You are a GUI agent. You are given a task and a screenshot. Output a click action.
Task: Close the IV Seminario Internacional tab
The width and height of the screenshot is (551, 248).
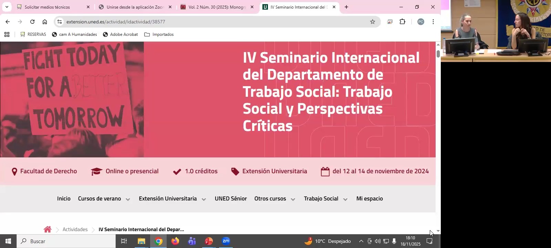(334, 7)
